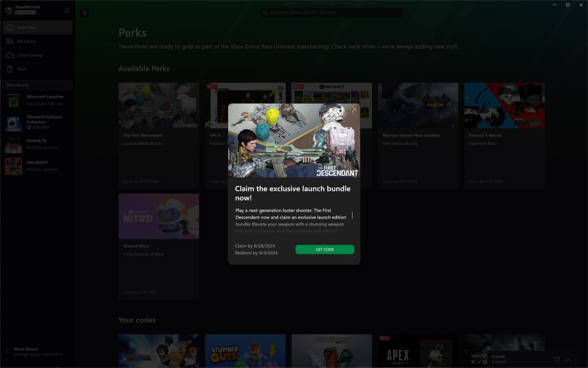Open the Apex Legends code thumbnail

coord(418,351)
